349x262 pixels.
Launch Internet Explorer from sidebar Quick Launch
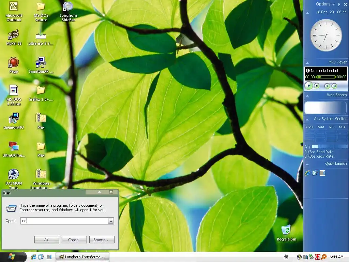click(x=308, y=173)
